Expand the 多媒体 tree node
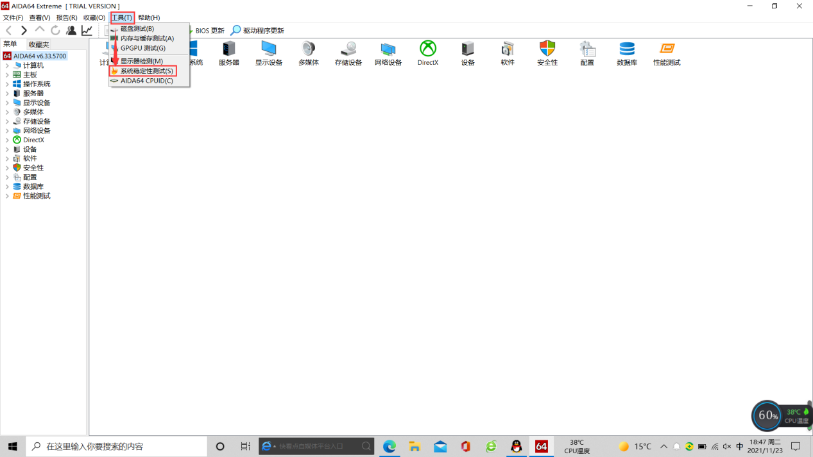813x457 pixels. point(7,112)
